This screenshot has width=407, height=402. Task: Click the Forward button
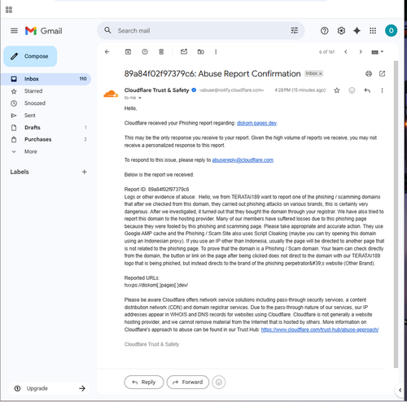188,382
